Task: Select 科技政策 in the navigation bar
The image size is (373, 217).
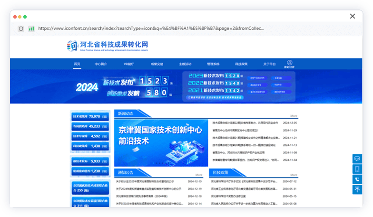Action: pyautogui.click(x=241, y=64)
